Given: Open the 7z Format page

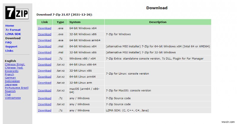Looking at the screenshot, I should coord(13,30).
